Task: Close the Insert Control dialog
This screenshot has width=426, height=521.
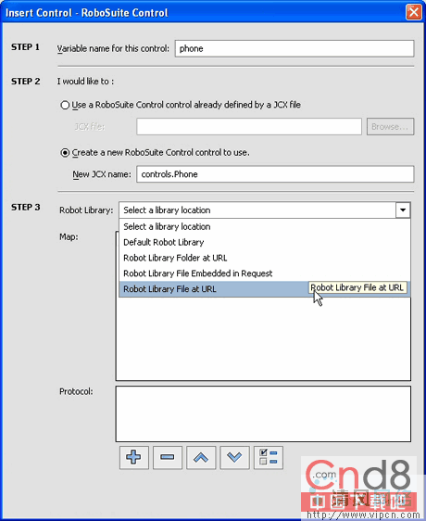Action: (x=414, y=12)
